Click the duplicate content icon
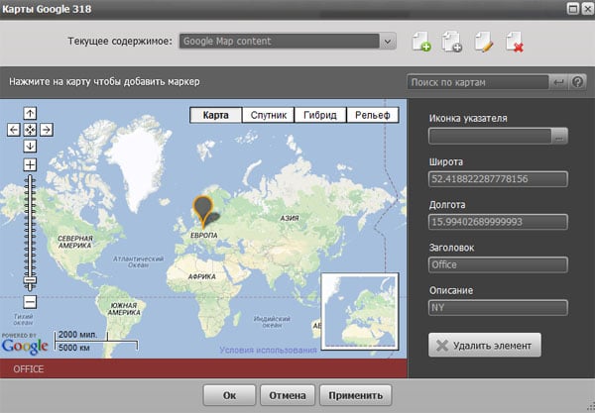Viewport: 595px width, 413px height. point(451,42)
